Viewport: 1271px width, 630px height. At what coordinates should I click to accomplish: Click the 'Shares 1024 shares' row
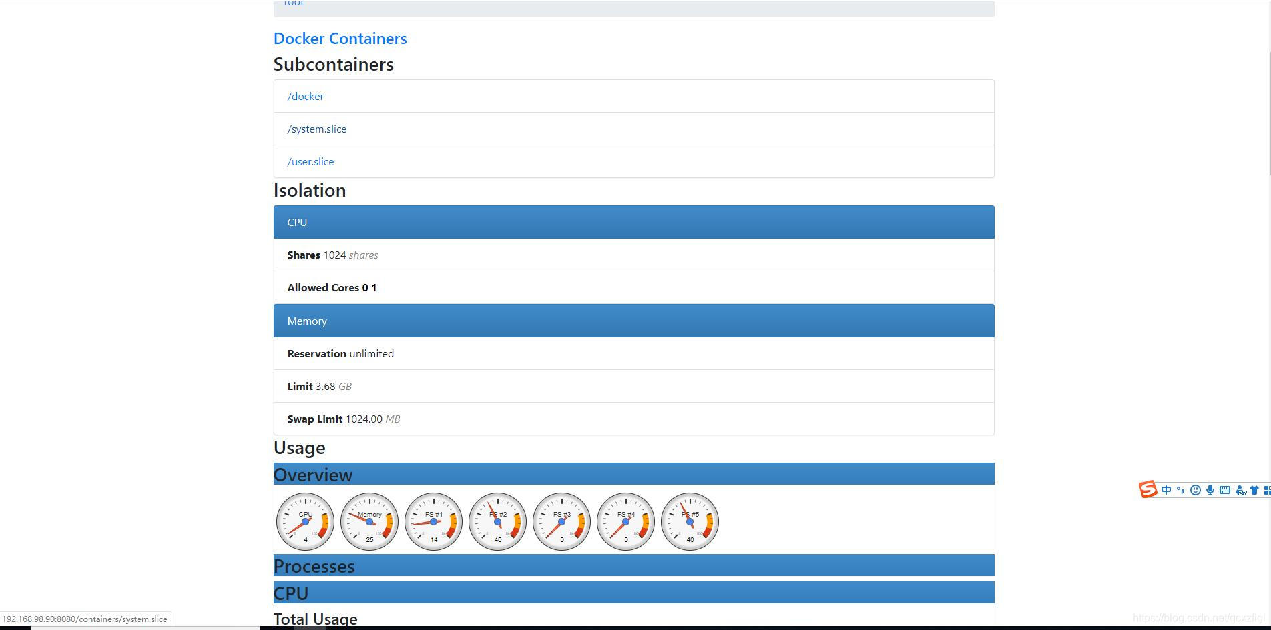pos(633,255)
